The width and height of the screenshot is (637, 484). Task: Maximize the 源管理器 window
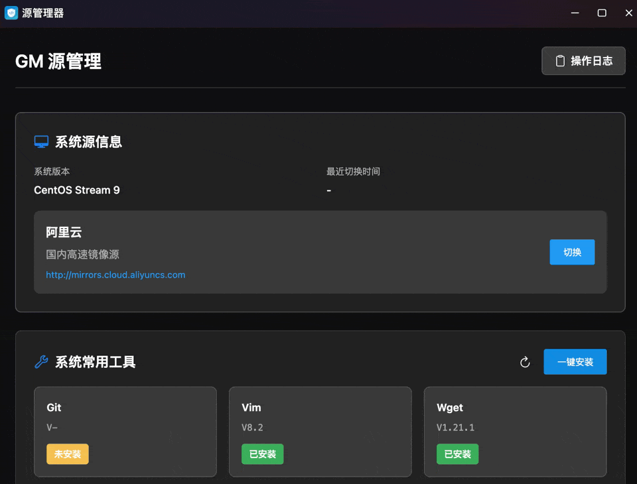(x=602, y=13)
